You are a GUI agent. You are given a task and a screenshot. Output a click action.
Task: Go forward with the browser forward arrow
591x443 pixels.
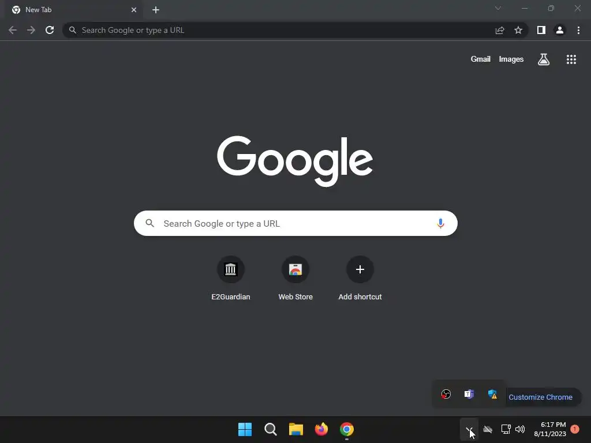(x=31, y=30)
